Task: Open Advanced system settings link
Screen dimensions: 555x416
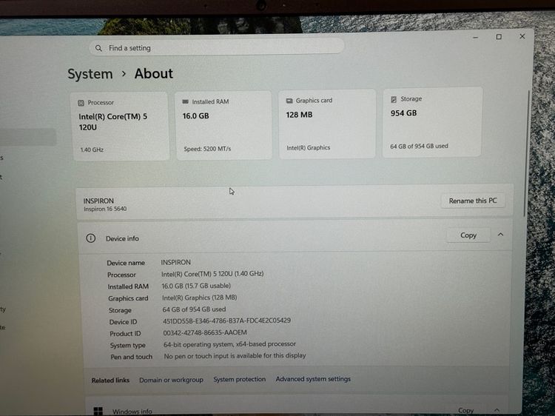Action: coord(313,379)
